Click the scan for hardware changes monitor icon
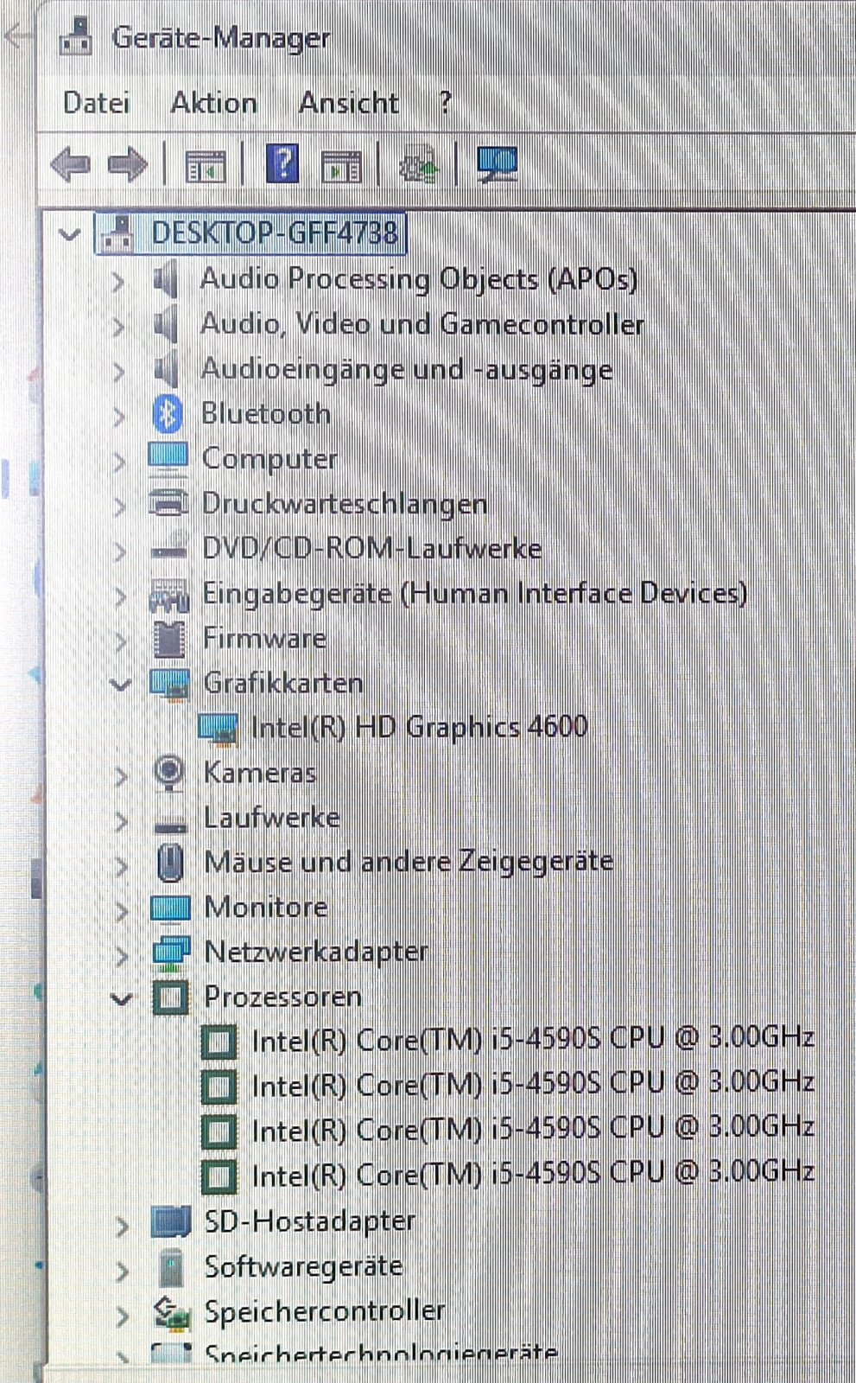This screenshot has width=856, height=1383. click(497, 163)
